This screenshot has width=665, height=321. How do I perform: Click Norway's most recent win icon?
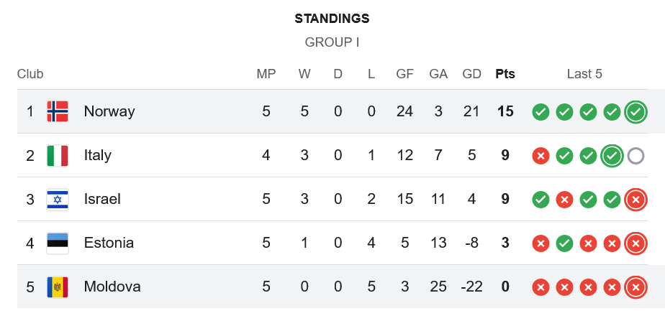coord(635,112)
